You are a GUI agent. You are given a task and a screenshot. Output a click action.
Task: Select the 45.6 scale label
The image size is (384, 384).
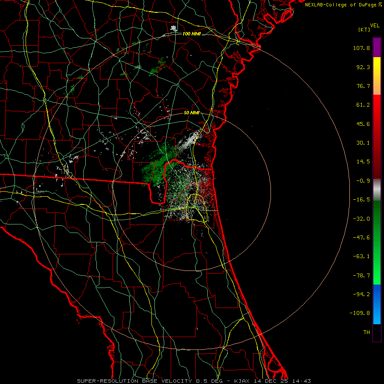point(363,124)
